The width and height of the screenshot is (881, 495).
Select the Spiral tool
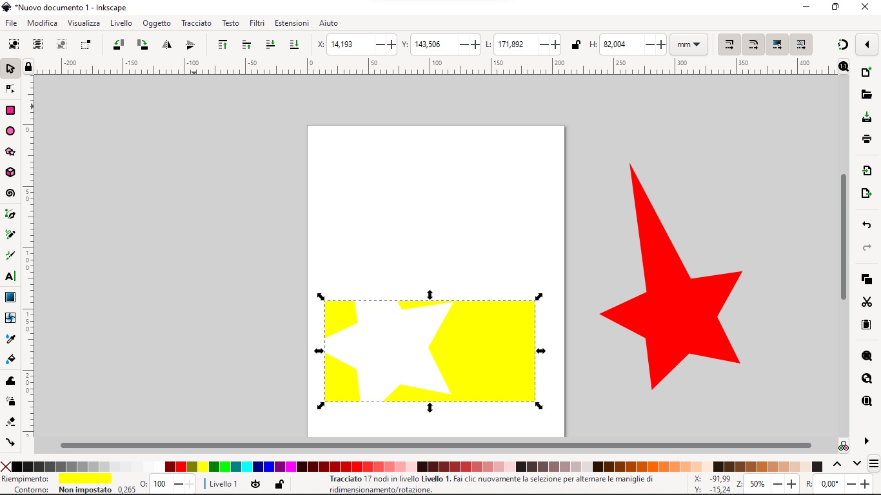click(10, 193)
